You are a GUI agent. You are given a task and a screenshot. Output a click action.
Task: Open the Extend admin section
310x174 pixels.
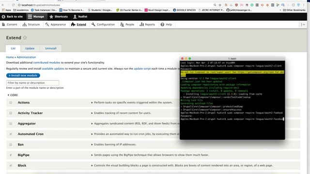pyautogui.click(x=78, y=25)
